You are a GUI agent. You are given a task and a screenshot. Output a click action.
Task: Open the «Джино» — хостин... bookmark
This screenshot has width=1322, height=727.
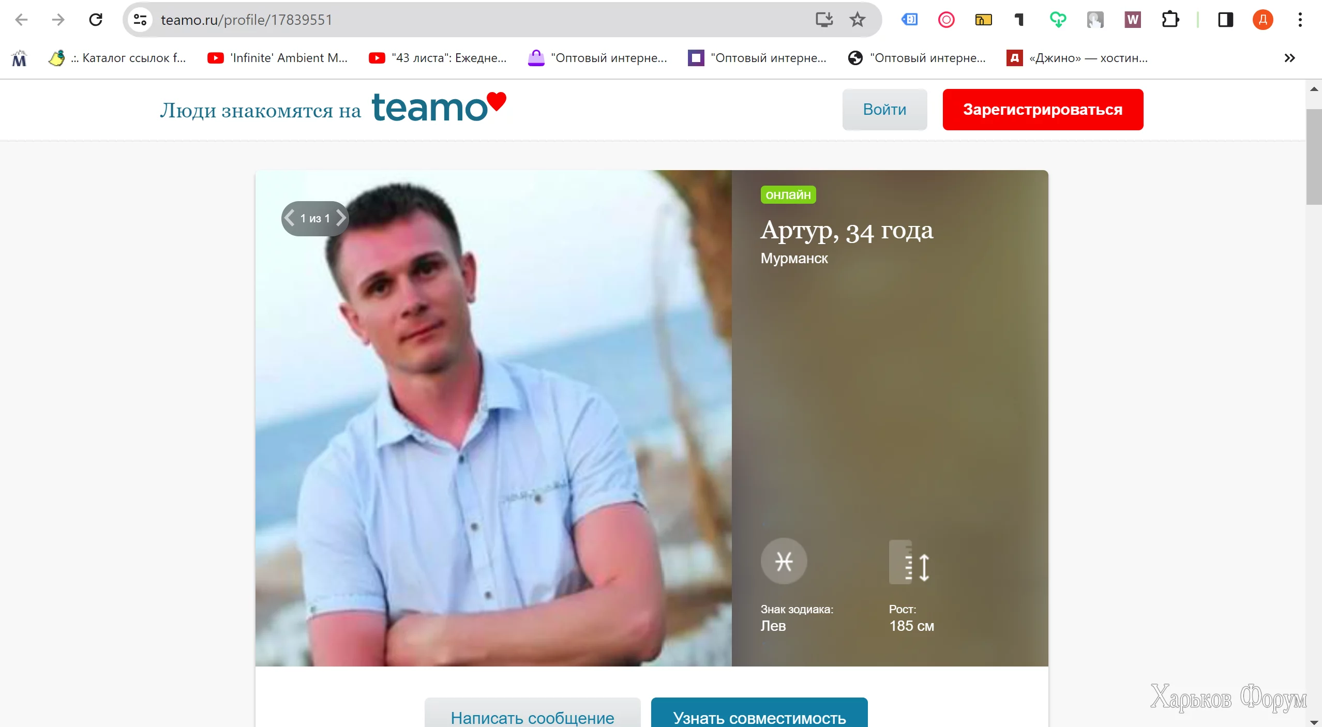click(x=1077, y=58)
